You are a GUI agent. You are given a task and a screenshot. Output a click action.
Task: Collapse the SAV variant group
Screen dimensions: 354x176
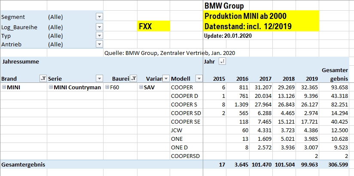141,87
